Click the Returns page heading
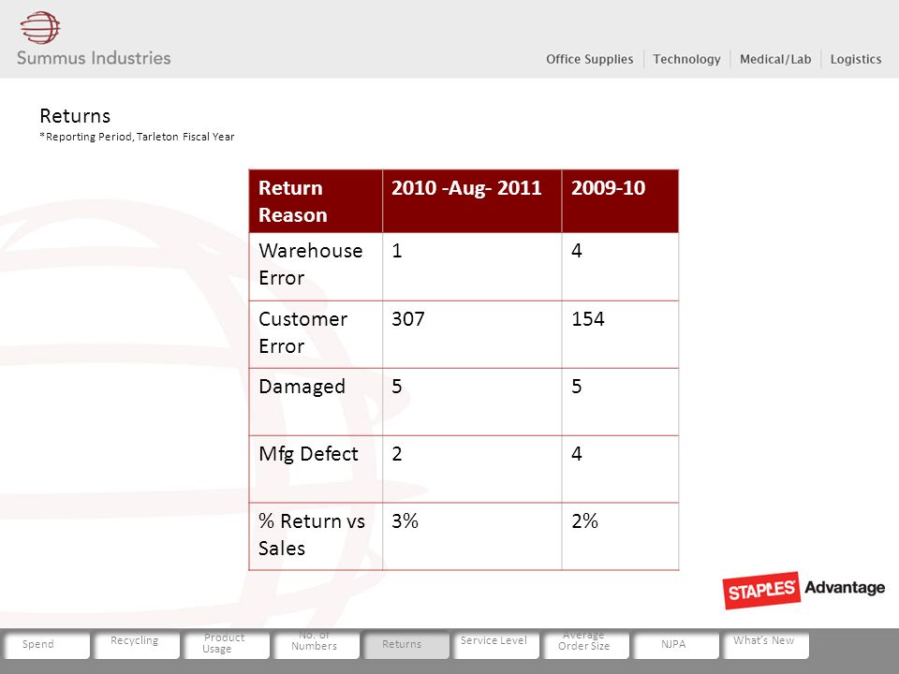 pos(75,116)
